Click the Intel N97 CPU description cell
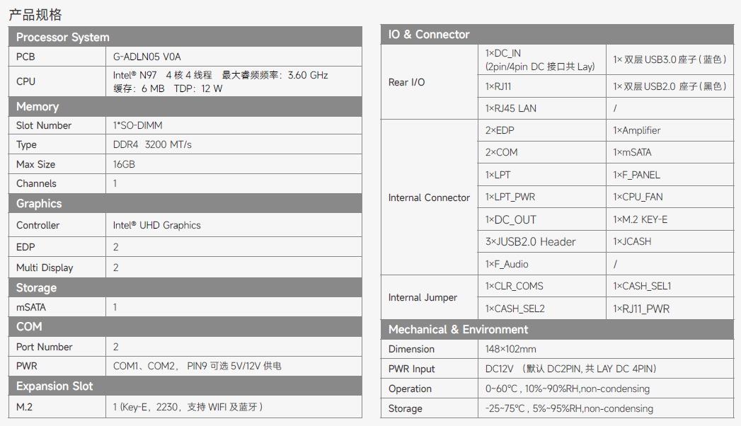Viewport: 741px width, 426px height. point(220,81)
